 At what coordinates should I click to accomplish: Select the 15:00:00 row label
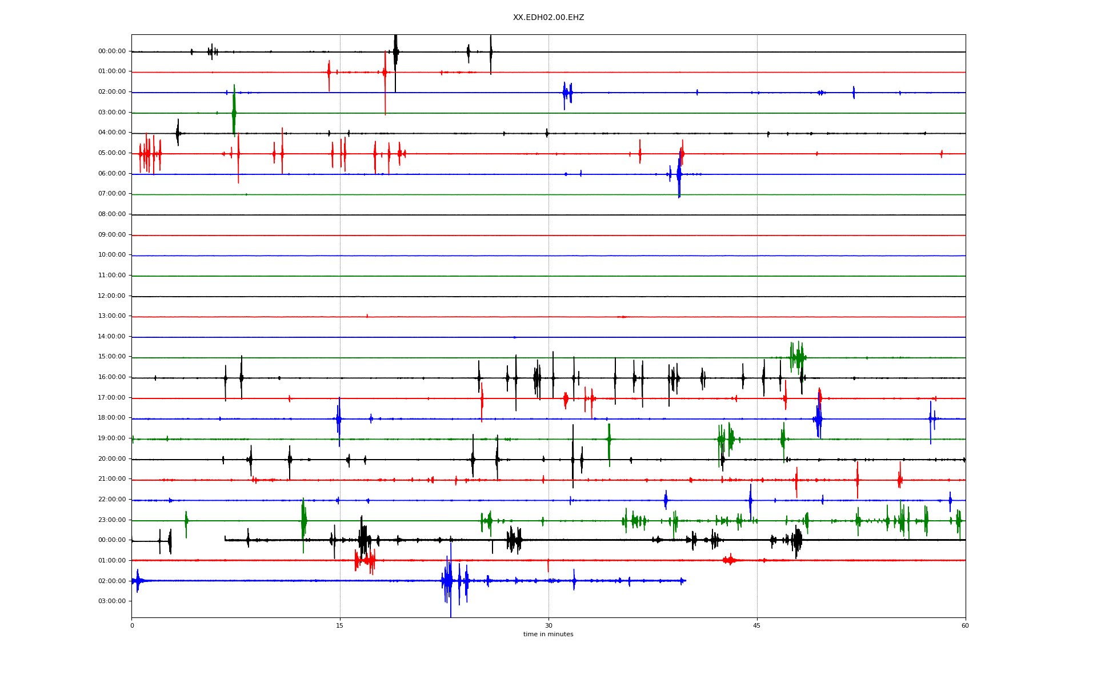pyautogui.click(x=112, y=357)
